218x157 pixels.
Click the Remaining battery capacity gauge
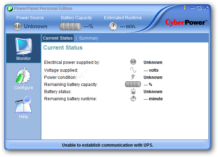pyautogui.click(x=133, y=84)
